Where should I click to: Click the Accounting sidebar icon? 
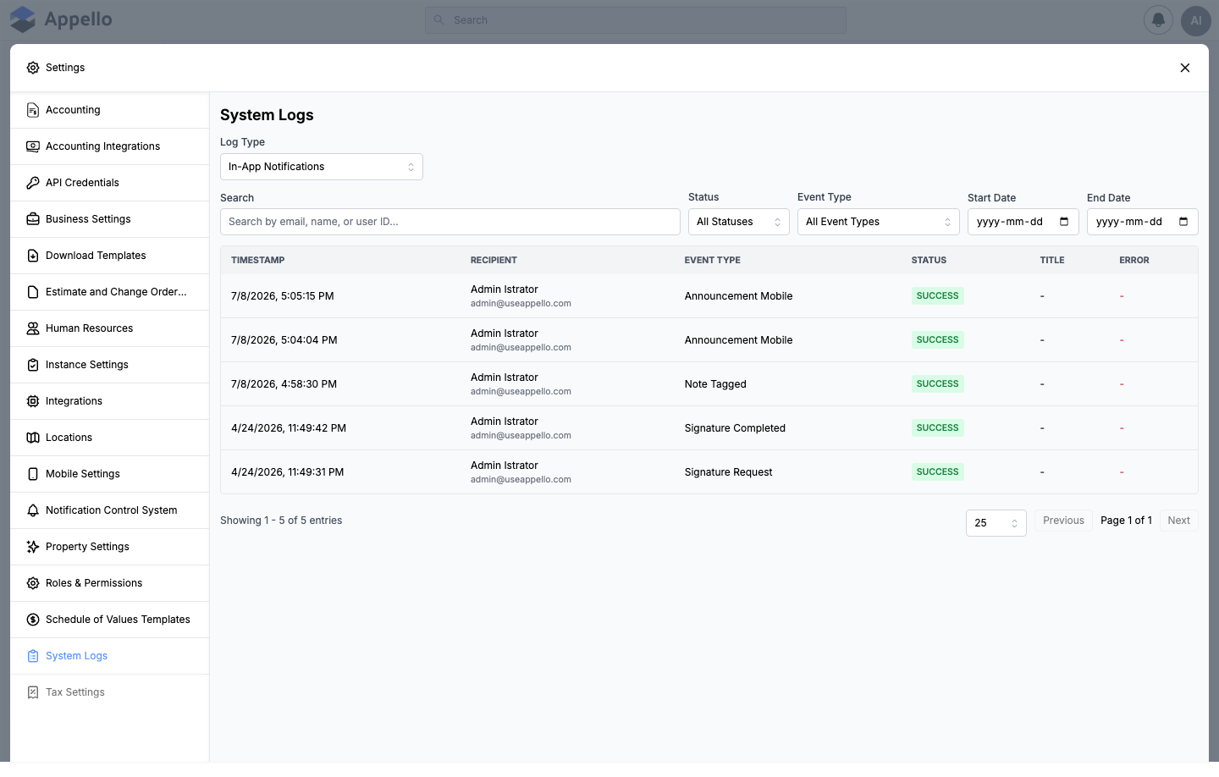[33, 110]
